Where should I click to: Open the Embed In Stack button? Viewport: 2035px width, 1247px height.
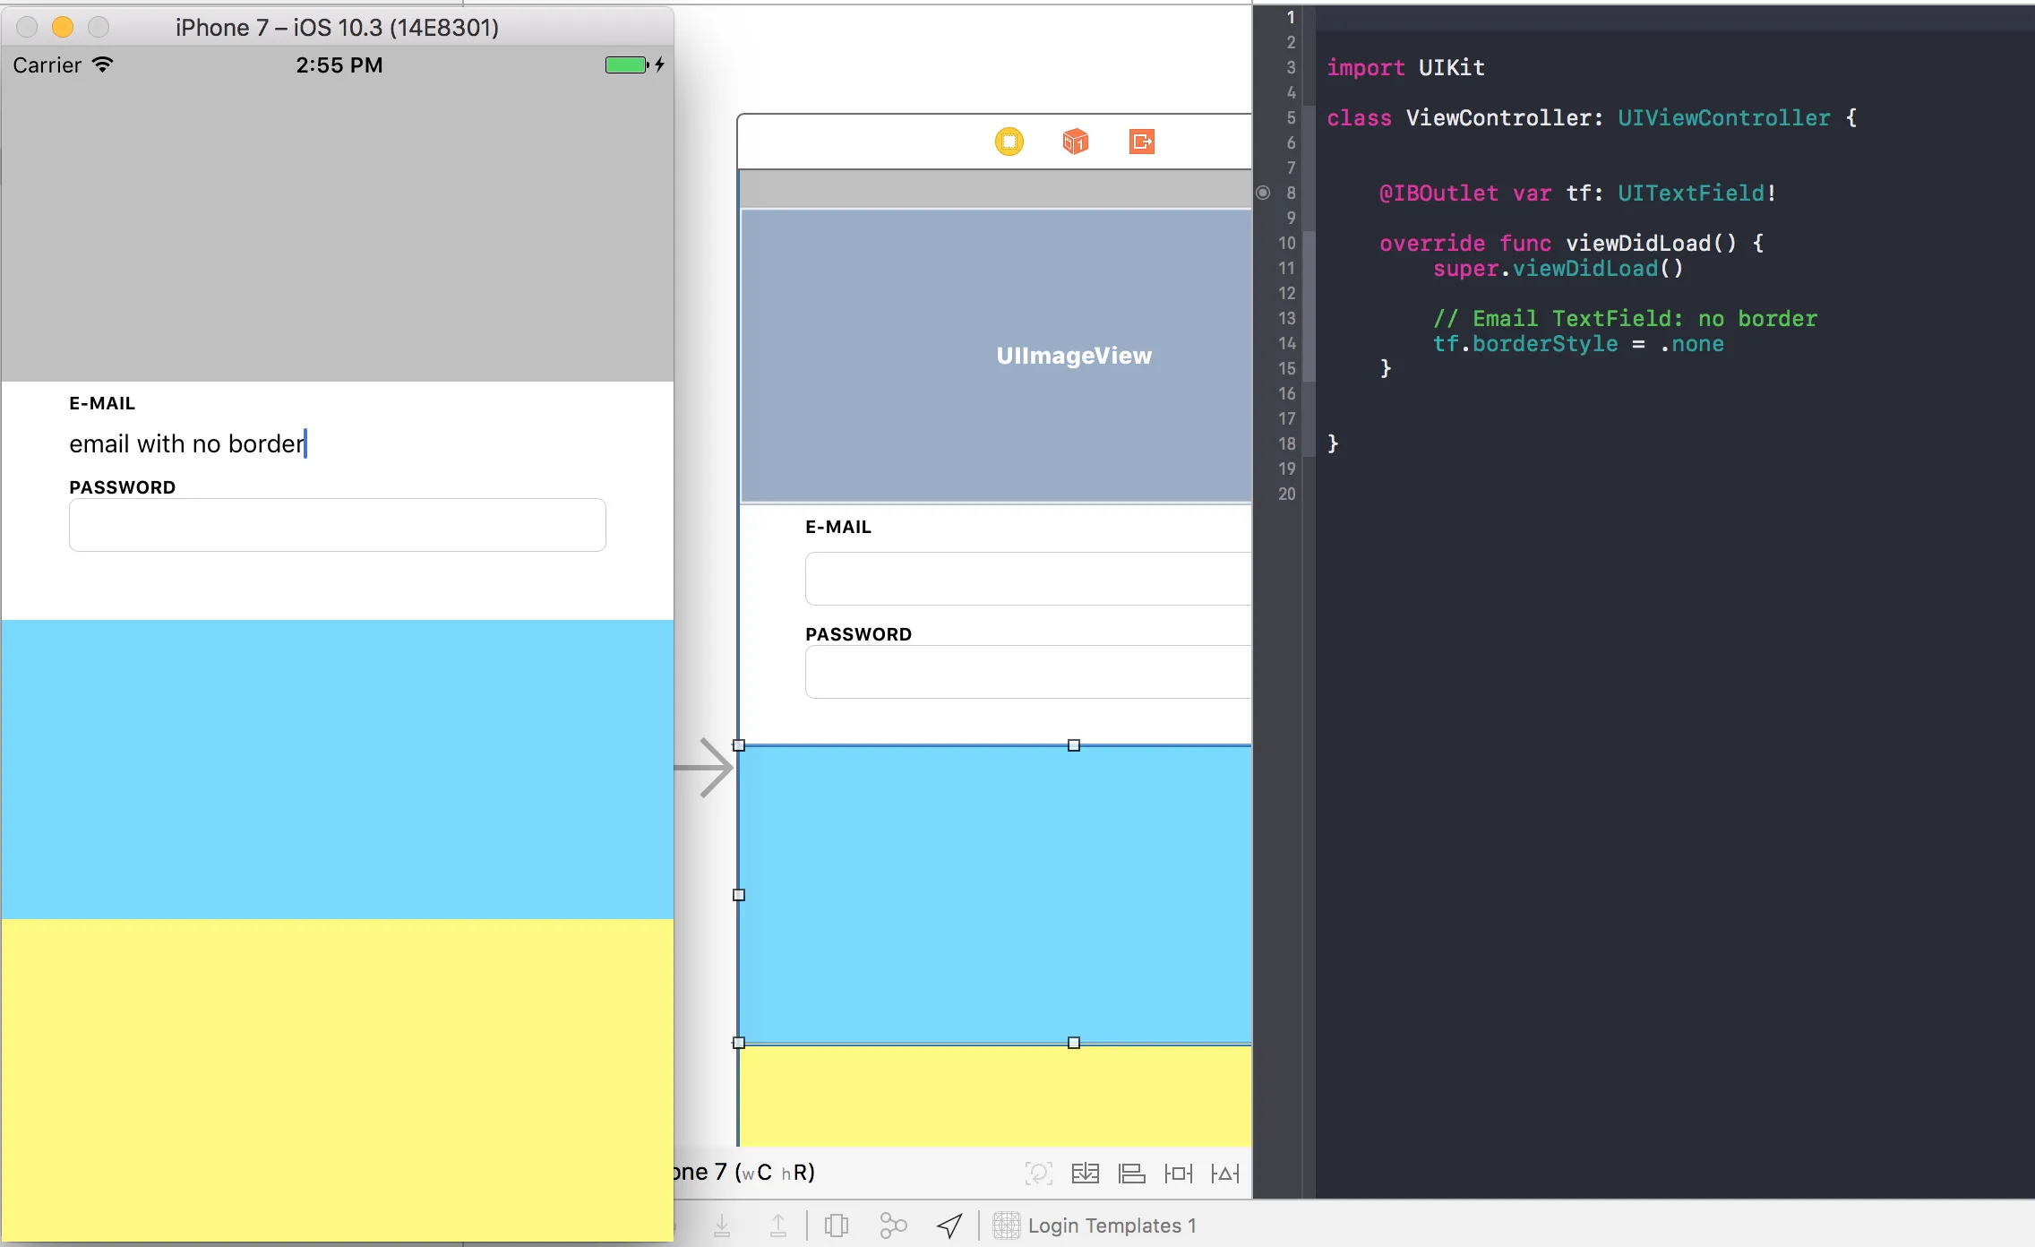[x=1086, y=1173]
